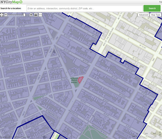Click the GREENWICH AV street label
Image resolution: width=162 pixels, height=139 pixels.
57,51
